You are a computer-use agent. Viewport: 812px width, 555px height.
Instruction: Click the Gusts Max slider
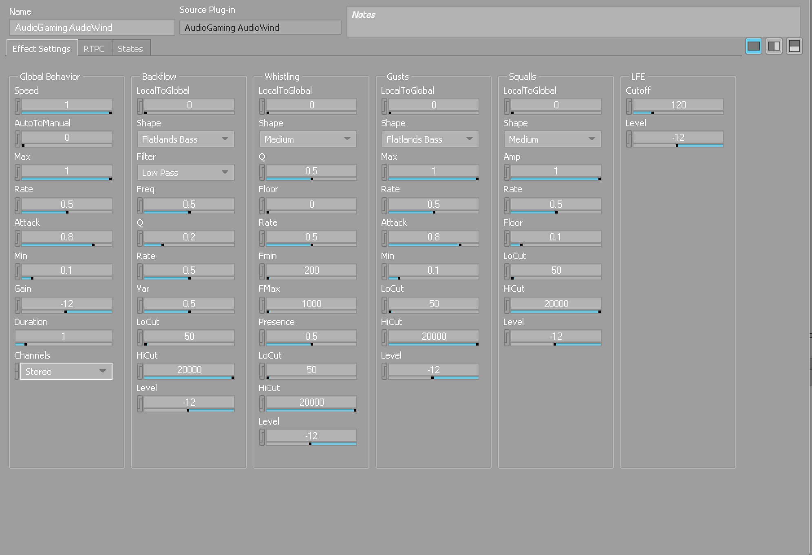pyautogui.click(x=434, y=172)
